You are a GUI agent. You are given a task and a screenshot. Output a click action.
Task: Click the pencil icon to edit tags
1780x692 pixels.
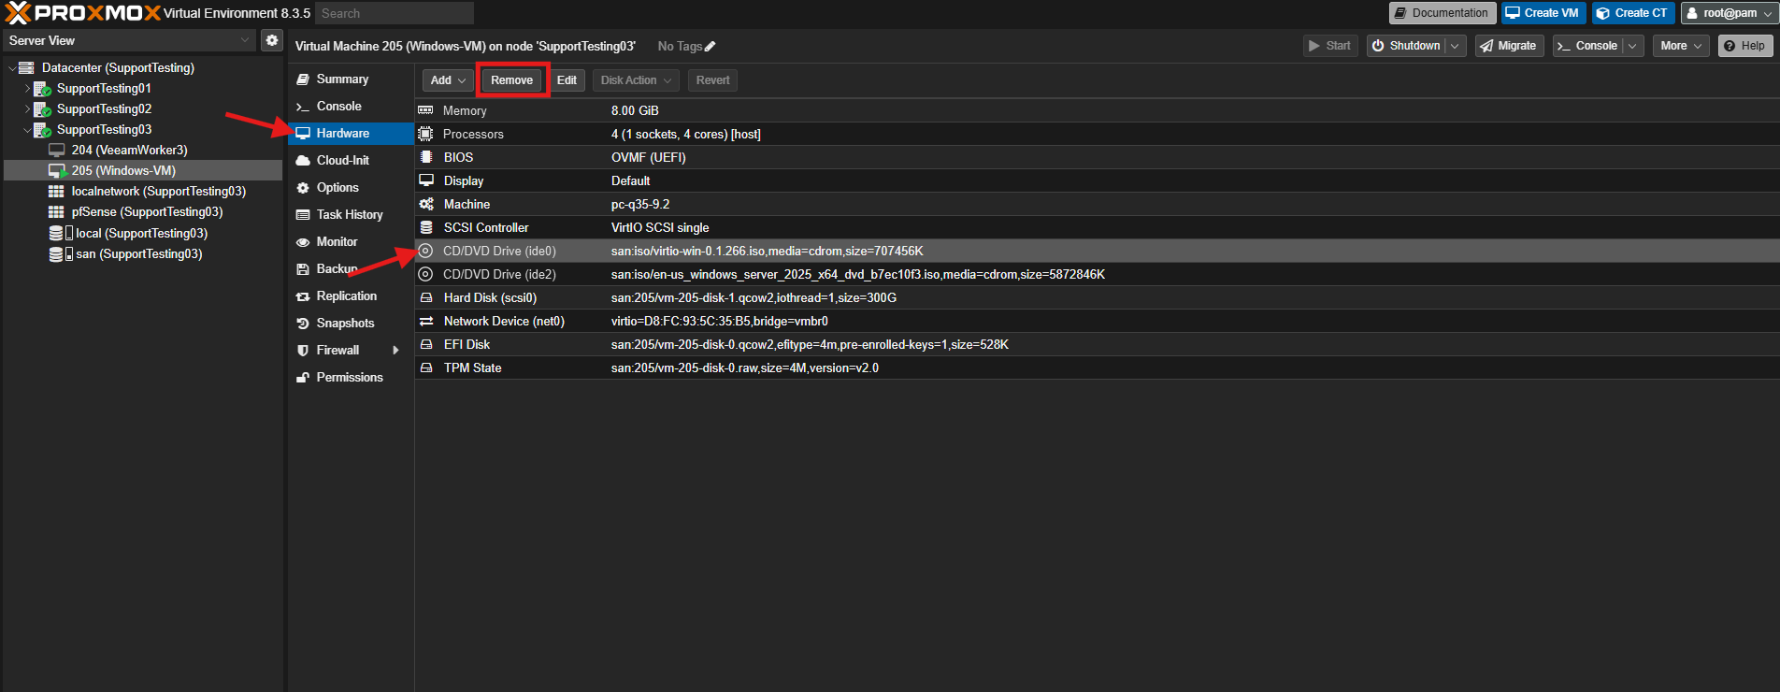coord(710,47)
